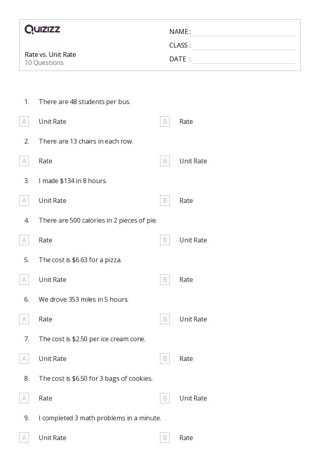Click question 6 text about 353 miles
Screen dimensions: 320x453
coord(84,300)
